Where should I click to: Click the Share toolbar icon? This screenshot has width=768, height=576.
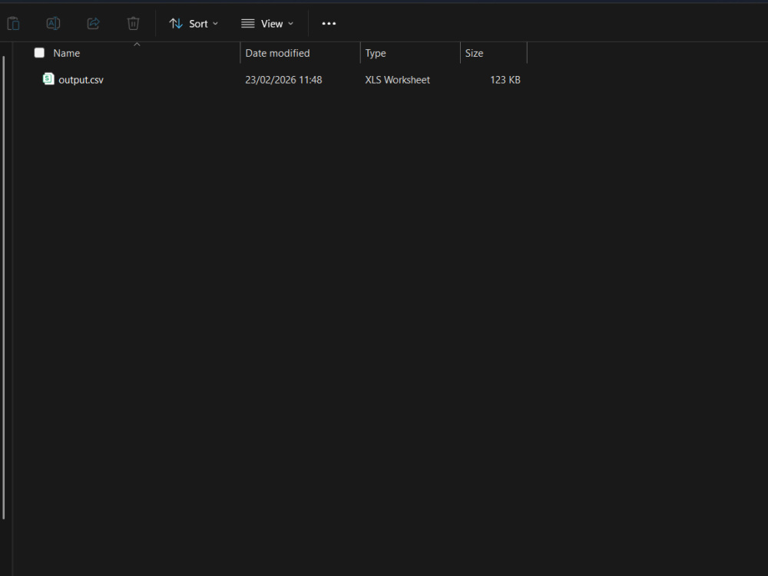coord(93,24)
